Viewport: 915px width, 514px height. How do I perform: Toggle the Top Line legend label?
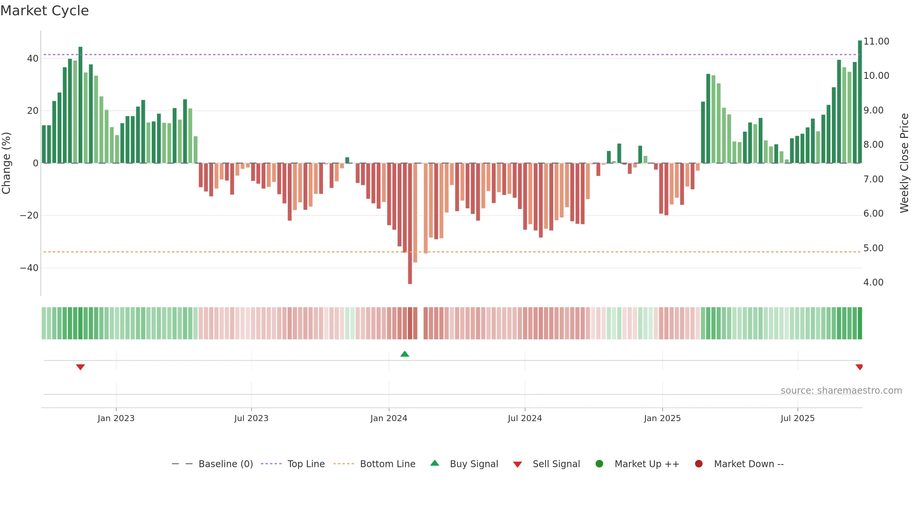[306, 464]
